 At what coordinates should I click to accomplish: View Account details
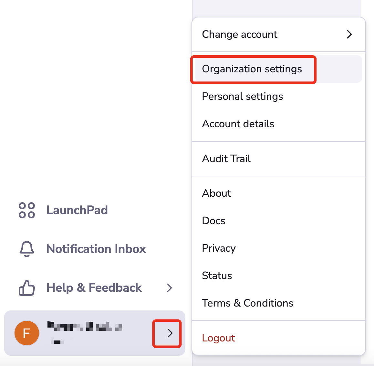[238, 124]
